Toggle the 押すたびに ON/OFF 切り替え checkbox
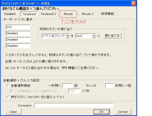 (8, 97)
